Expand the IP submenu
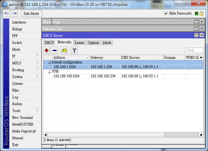 point(38,56)
